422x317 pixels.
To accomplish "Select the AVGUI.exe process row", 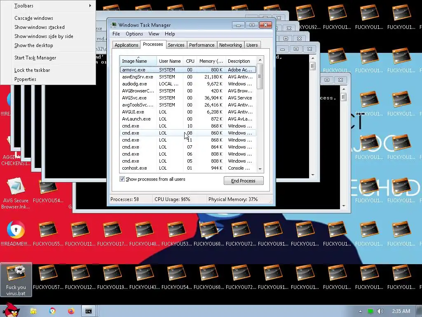I will [188, 112].
